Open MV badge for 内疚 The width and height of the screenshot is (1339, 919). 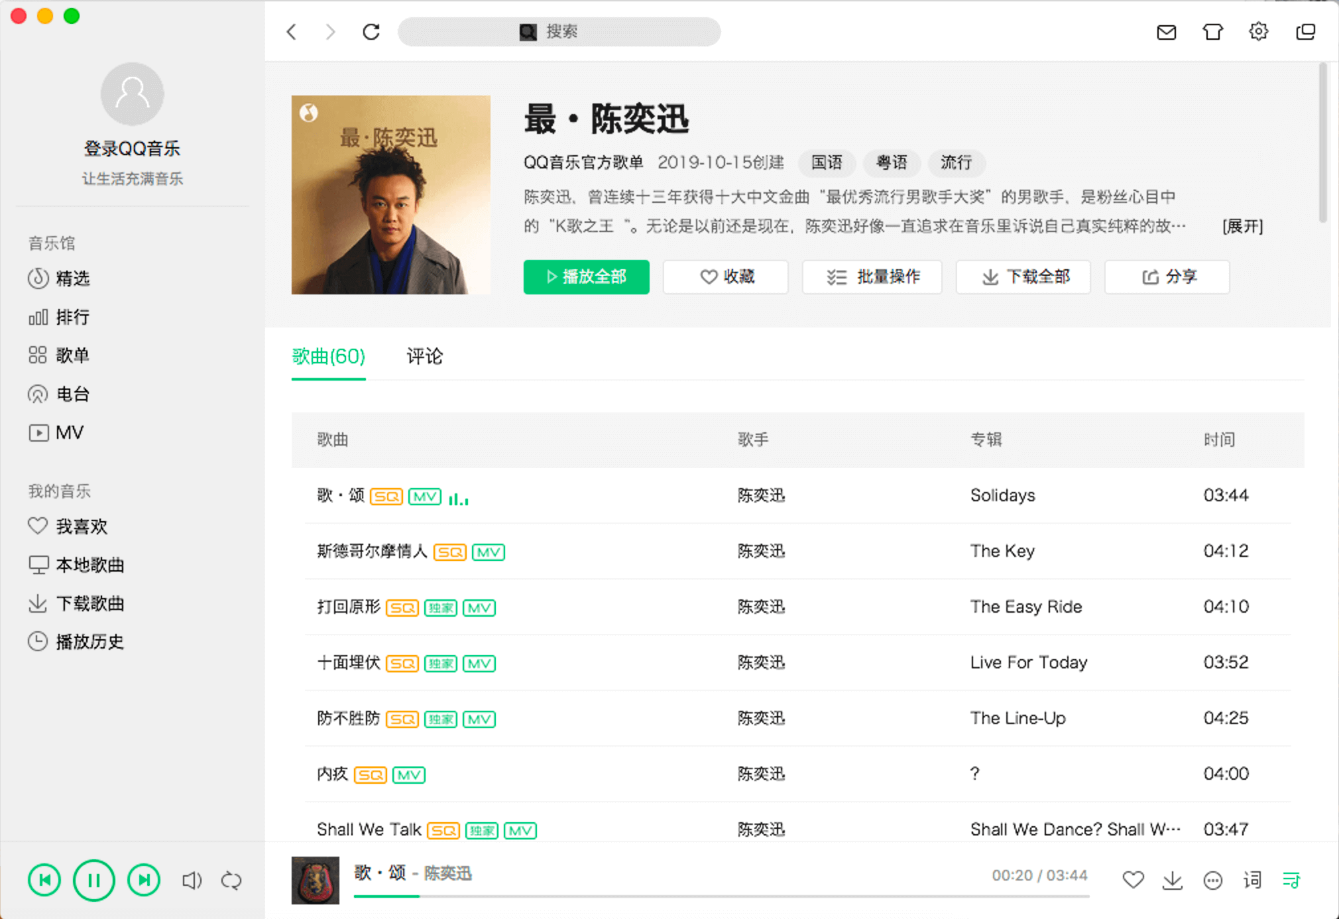point(409,775)
